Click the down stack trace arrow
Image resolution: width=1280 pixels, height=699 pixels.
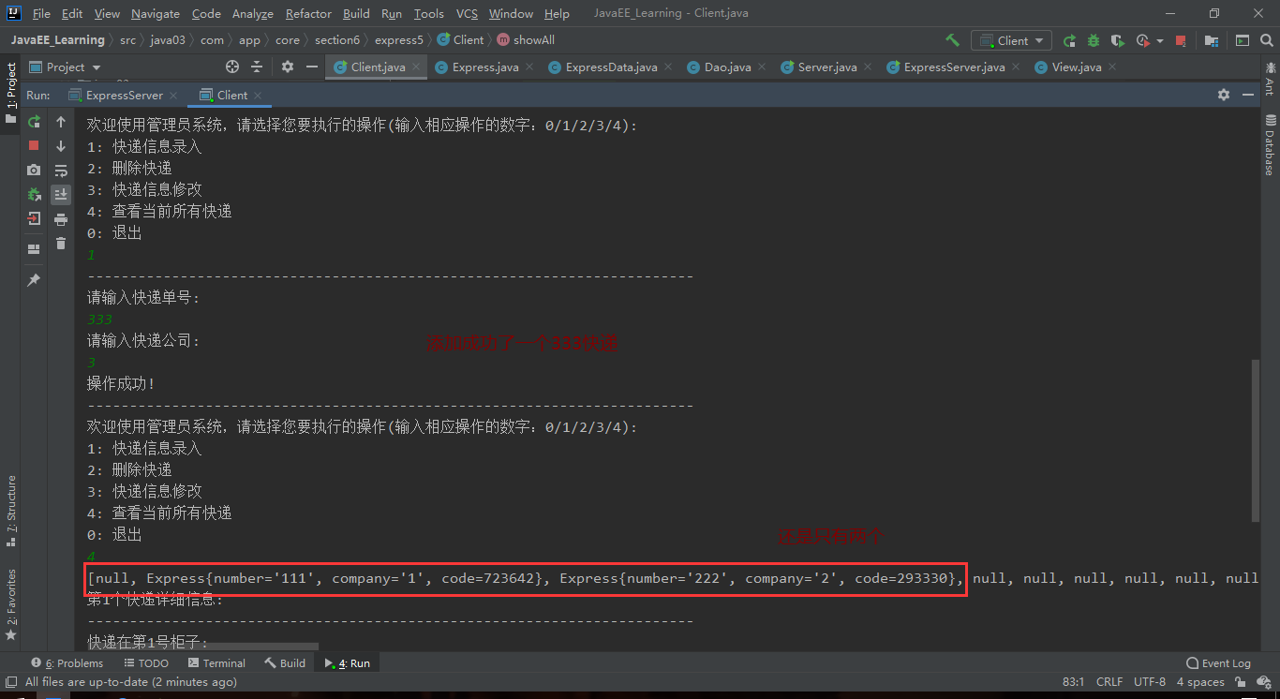pyautogui.click(x=61, y=146)
